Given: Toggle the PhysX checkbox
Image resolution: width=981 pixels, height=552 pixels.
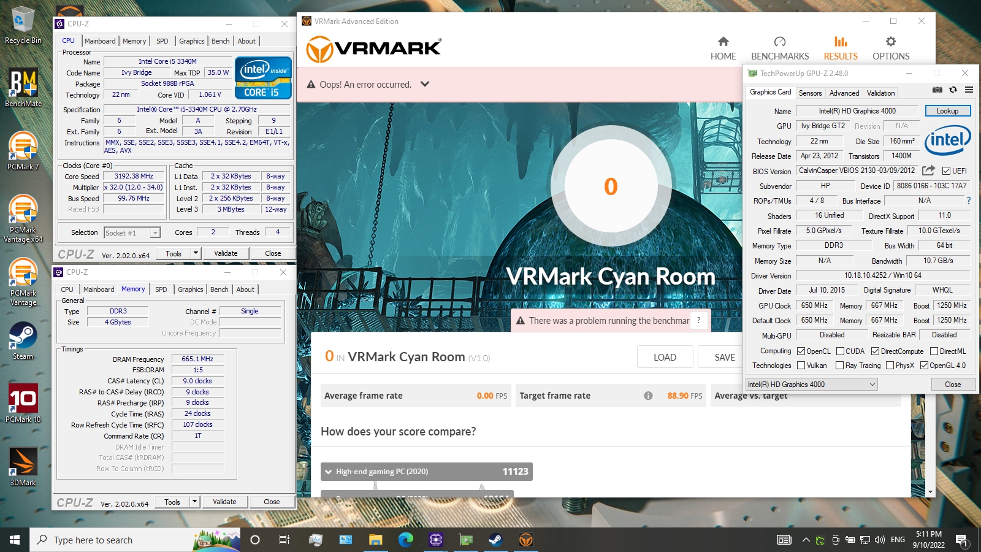Looking at the screenshot, I should (x=890, y=366).
